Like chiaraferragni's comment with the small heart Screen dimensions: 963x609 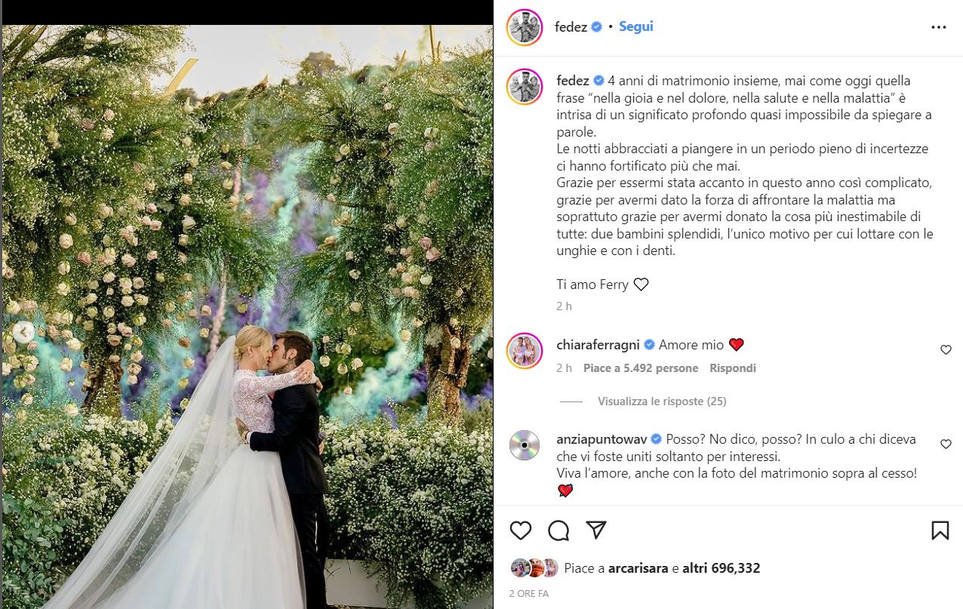coord(946,350)
